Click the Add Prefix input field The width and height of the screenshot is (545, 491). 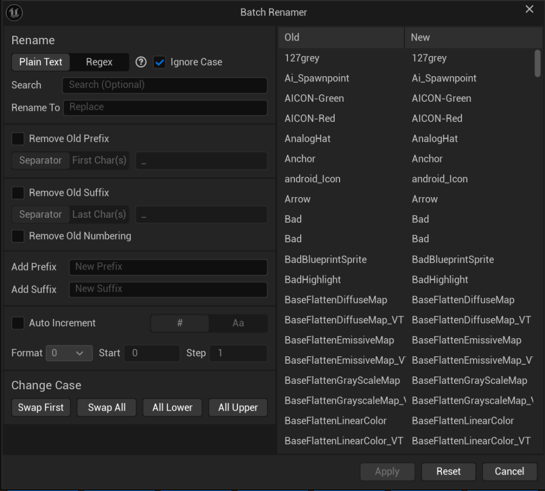[x=168, y=267]
